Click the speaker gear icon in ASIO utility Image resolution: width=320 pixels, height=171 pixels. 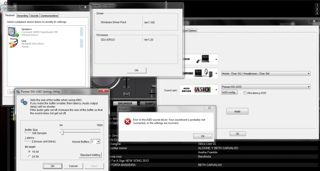(24, 102)
